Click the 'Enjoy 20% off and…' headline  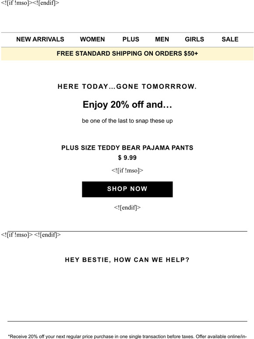pos(127,105)
